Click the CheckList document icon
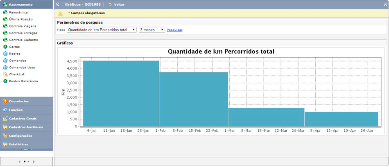 tap(5, 74)
